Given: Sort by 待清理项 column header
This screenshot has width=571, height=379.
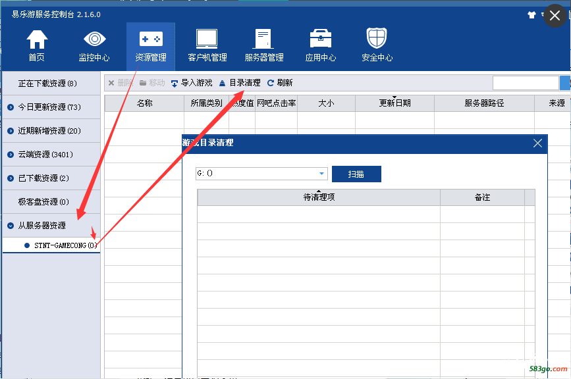Looking at the screenshot, I should point(319,197).
